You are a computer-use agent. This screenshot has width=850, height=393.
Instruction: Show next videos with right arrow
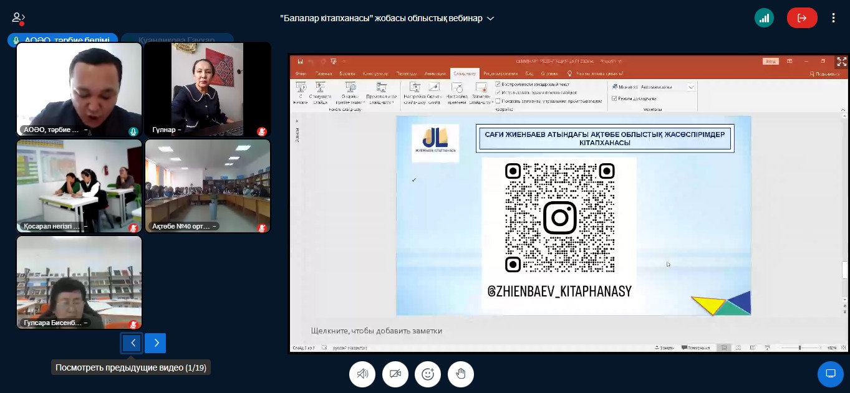(155, 343)
